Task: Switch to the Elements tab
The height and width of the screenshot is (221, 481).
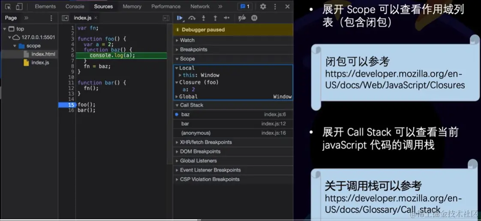Action: pyautogui.click(x=45, y=6)
